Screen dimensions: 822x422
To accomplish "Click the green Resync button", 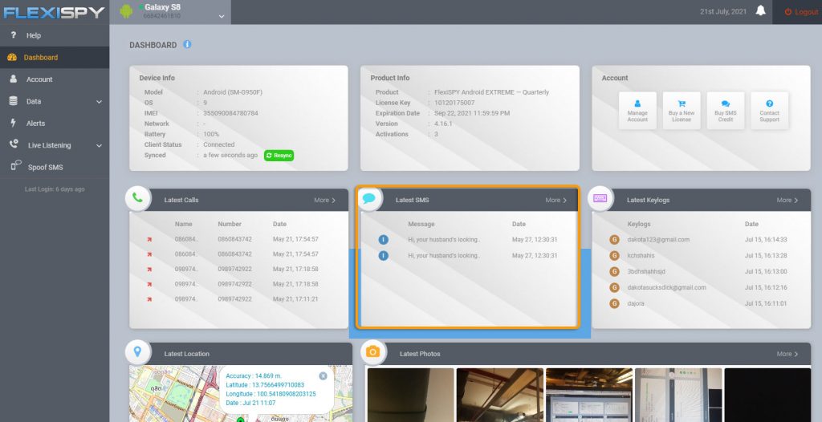I will tap(279, 155).
